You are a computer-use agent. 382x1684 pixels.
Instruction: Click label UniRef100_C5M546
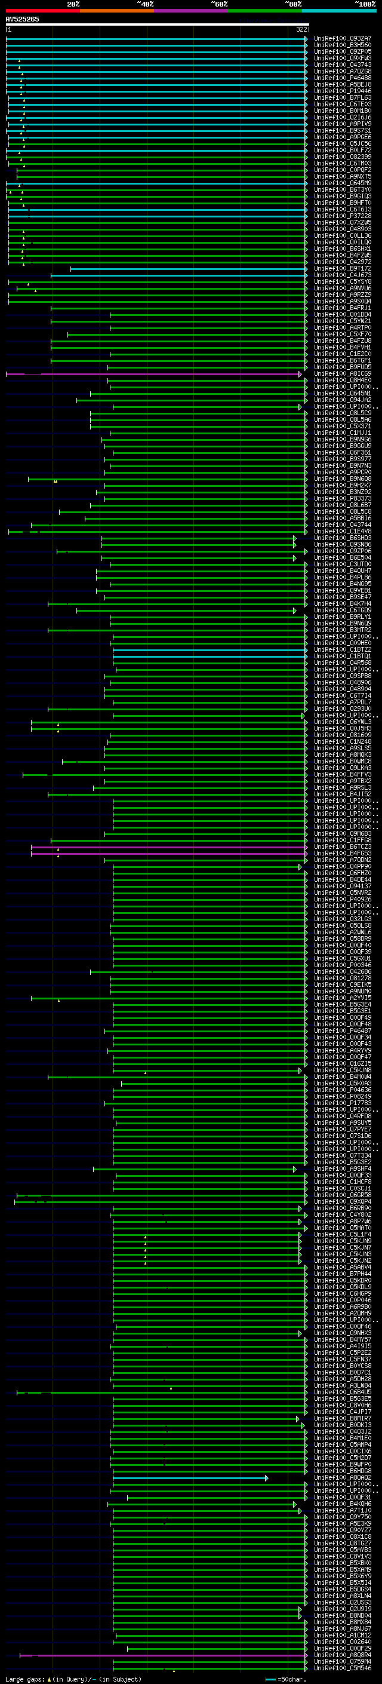343,1668
